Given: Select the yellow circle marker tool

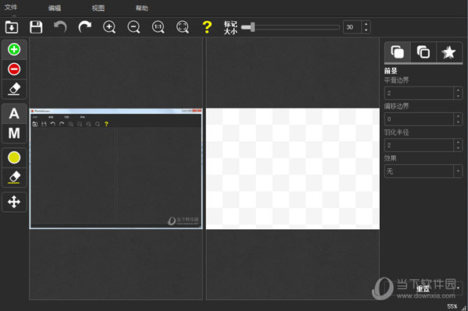Looking at the screenshot, I should click(x=14, y=157).
